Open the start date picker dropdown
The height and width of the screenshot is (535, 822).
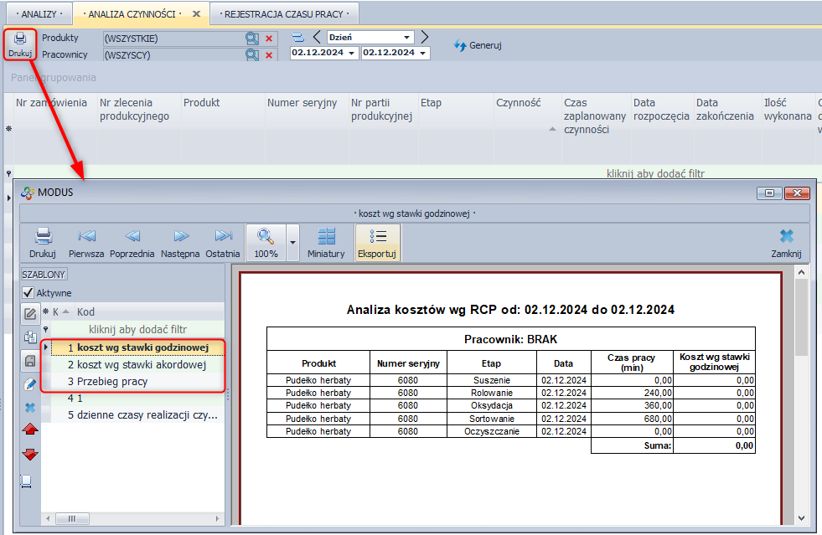(352, 53)
